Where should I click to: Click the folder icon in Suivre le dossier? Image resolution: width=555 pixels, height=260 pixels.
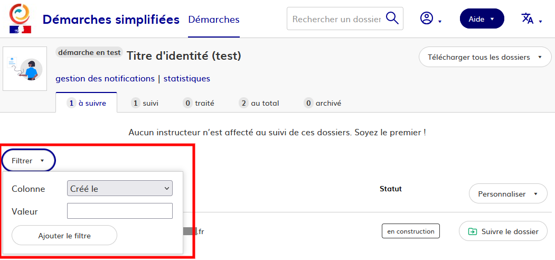(473, 231)
